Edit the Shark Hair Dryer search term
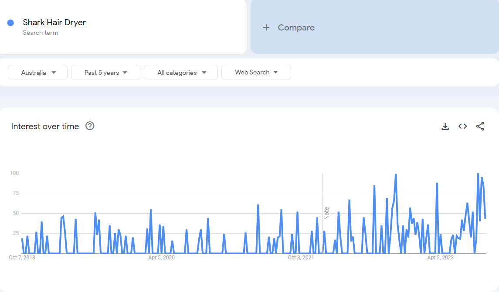 54,22
